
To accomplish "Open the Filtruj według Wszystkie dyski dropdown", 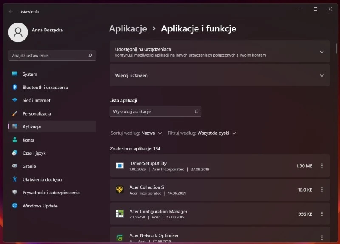I will [x=201, y=133].
